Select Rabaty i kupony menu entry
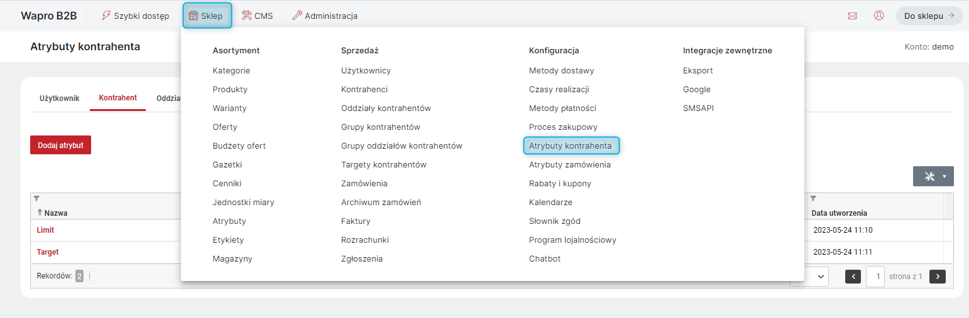The height and width of the screenshot is (318, 969). point(560,183)
